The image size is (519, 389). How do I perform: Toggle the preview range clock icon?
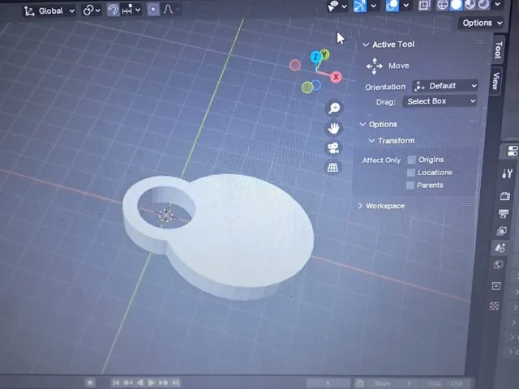359,383
